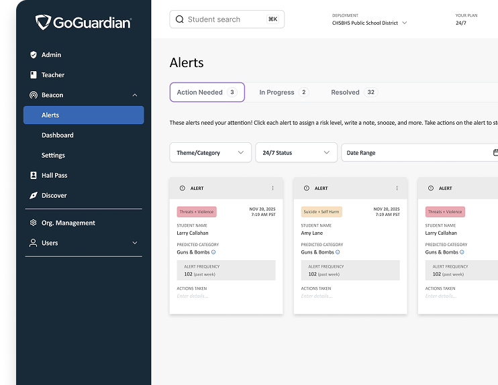Click the 24/7 plan label

point(461,23)
